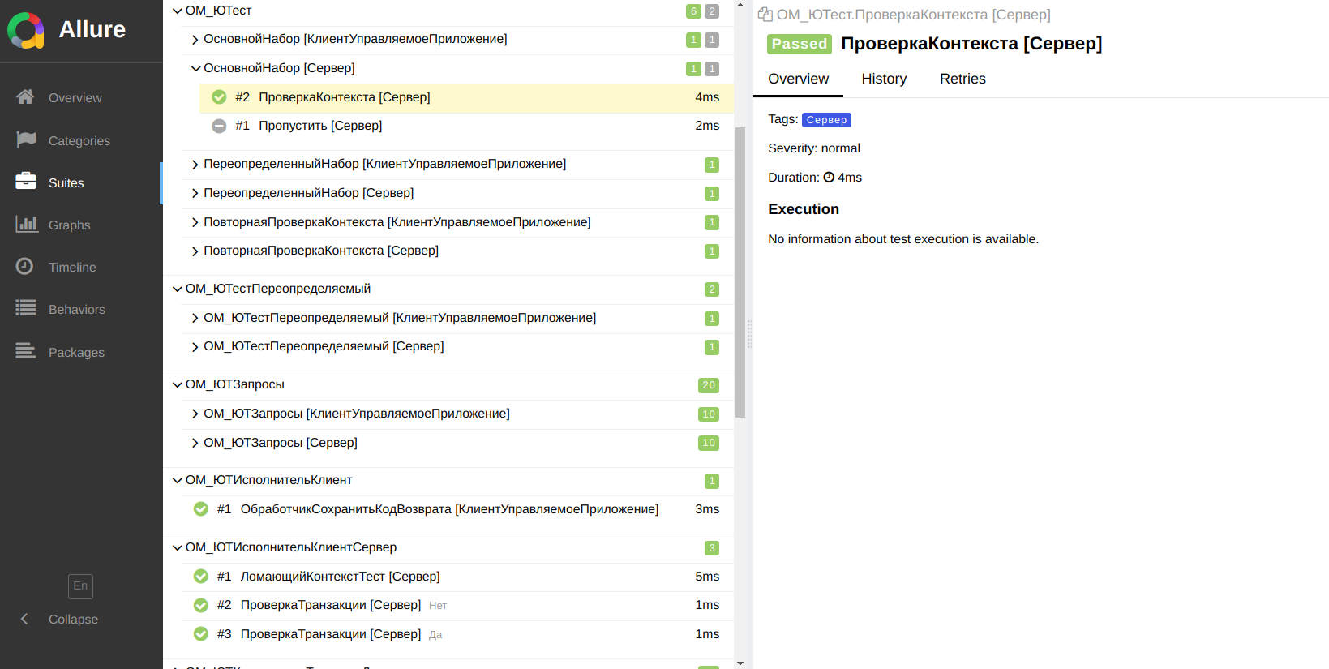Go to Timeline in sidebar
The image size is (1329, 669).
tap(72, 267)
